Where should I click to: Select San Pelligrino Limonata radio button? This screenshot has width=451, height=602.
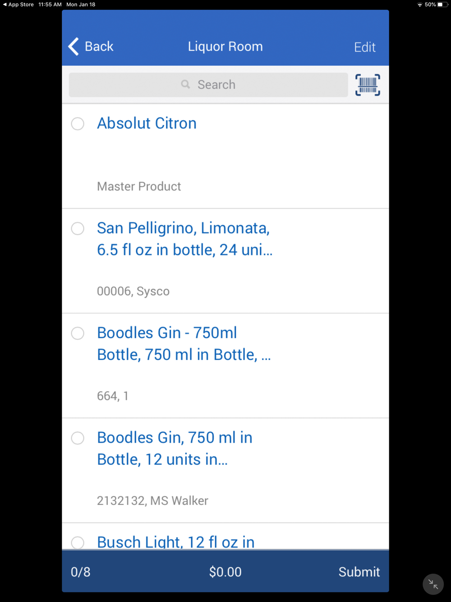[x=78, y=228]
